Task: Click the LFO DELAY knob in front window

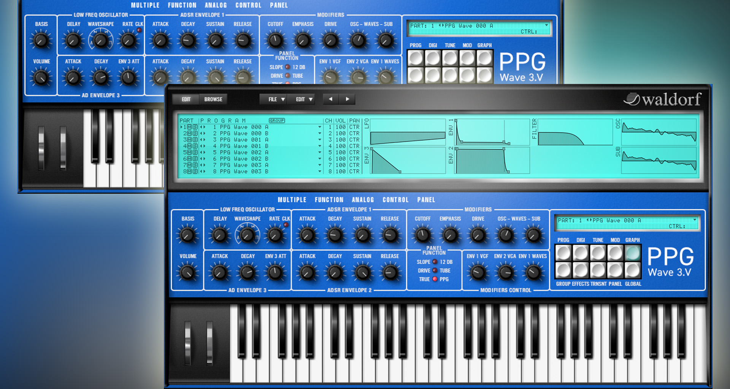Action: pyautogui.click(x=220, y=235)
